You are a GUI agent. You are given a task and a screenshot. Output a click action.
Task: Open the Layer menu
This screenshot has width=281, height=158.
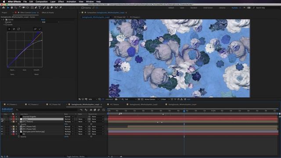[x=53, y=2]
